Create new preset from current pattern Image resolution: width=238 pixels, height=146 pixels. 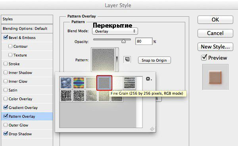pyautogui.click(x=127, y=59)
